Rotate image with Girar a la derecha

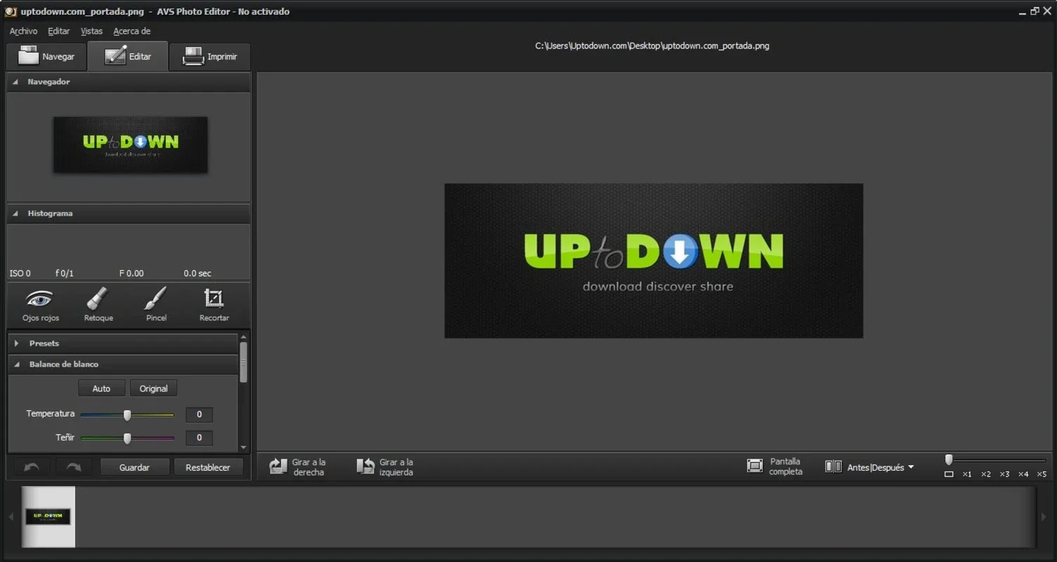298,467
